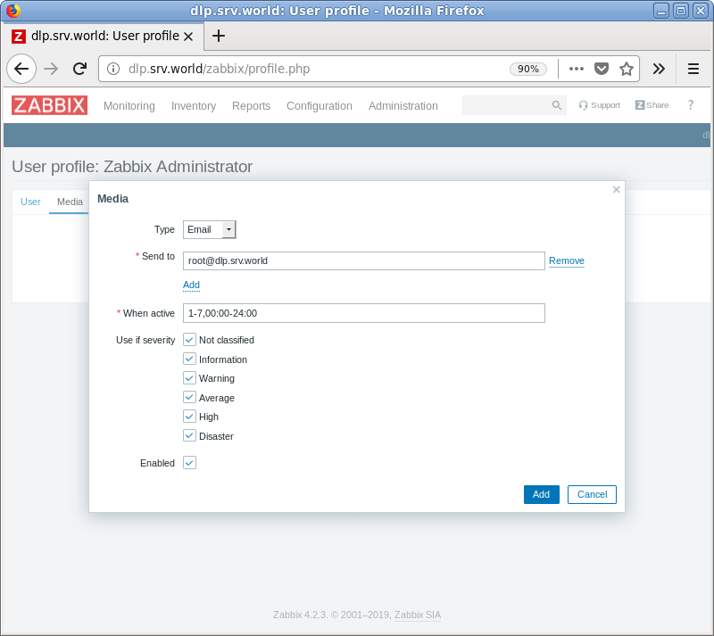Toggle the Disaster severity checkbox
The width and height of the screenshot is (714, 636).
(x=189, y=435)
